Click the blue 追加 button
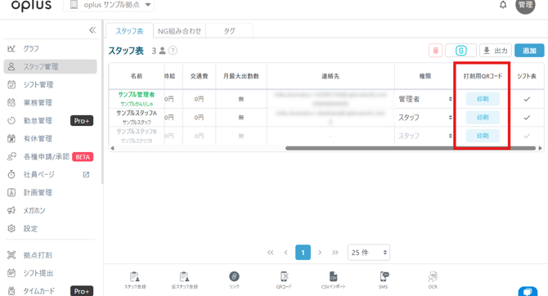The width and height of the screenshot is (548, 296). click(529, 51)
